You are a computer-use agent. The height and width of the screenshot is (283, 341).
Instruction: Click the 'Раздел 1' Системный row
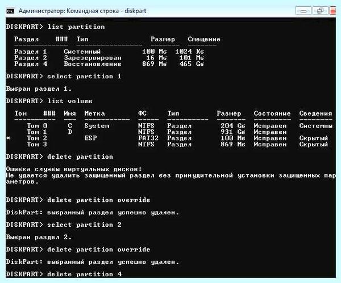point(109,52)
